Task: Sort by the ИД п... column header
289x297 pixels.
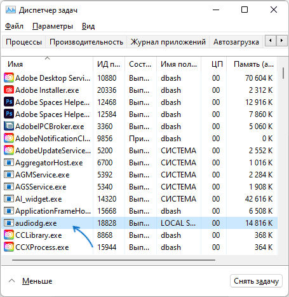Action: pos(109,64)
